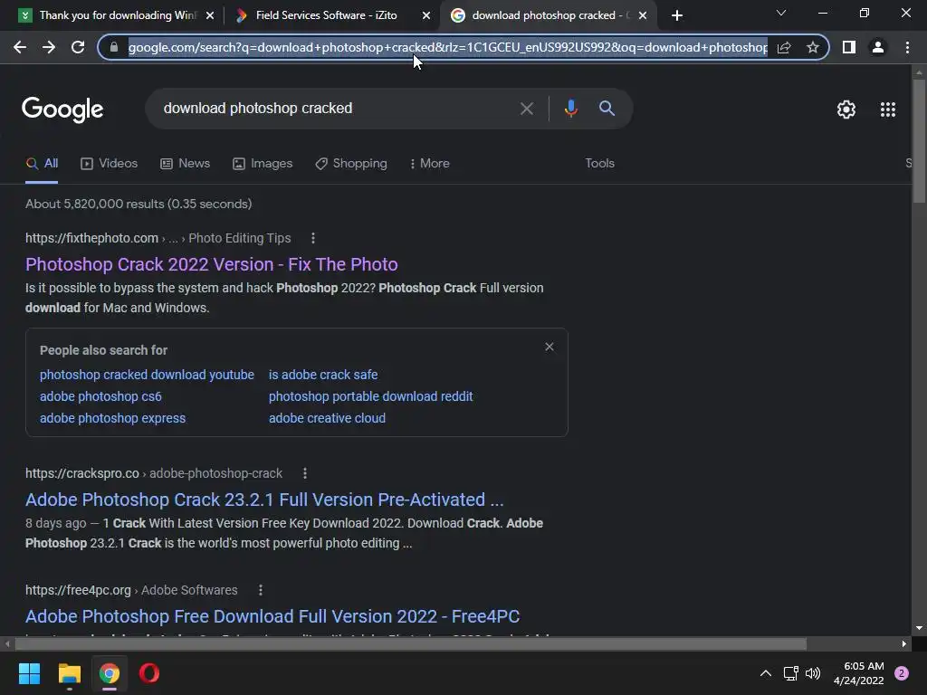Open the taskbar clock and calendar
Viewport: 927px width, 695px height.
[x=859, y=673]
